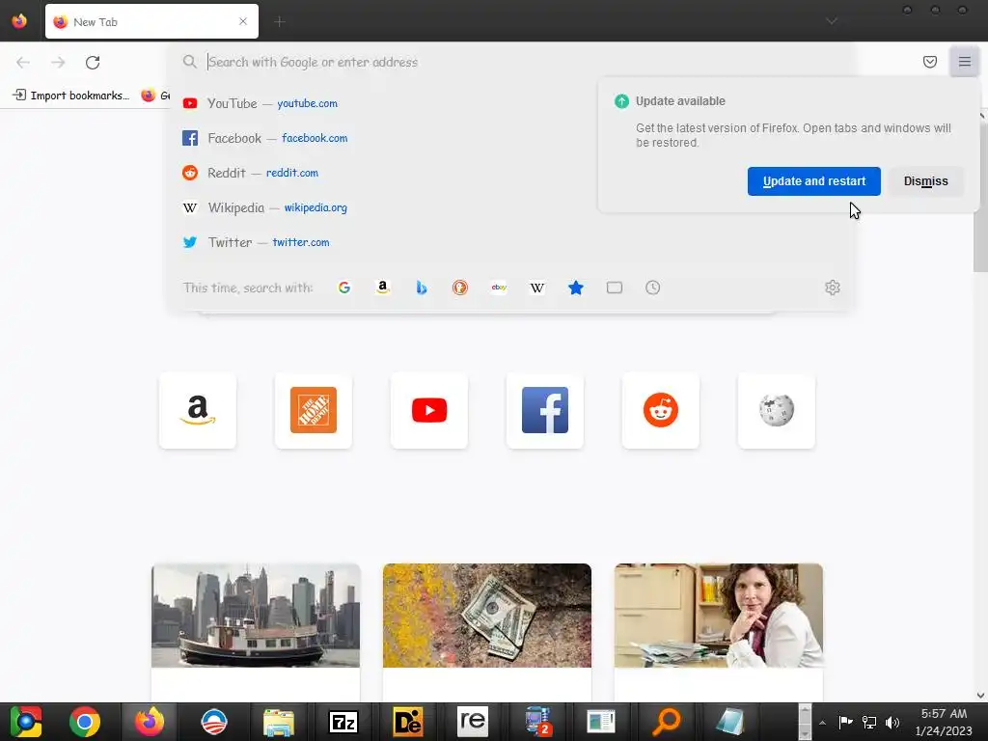Open YouTube top site tile
Screen dimensions: 988x741
(x=429, y=410)
